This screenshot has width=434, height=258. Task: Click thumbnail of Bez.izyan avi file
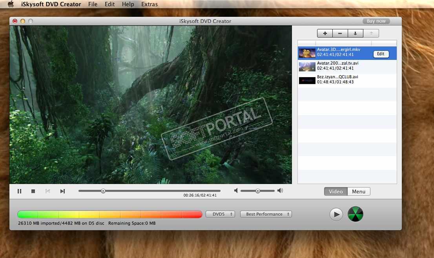pos(307,80)
